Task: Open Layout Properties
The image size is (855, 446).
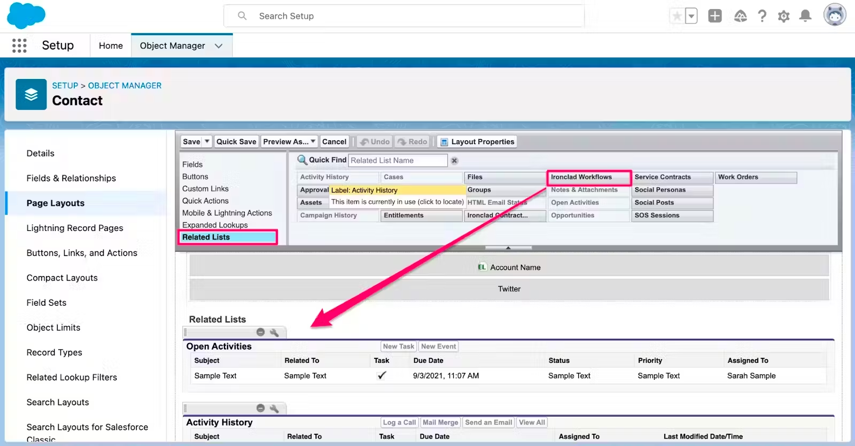Action: point(477,141)
